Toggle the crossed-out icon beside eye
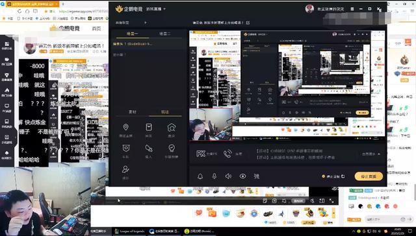416x236 pixels. [257, 176]
